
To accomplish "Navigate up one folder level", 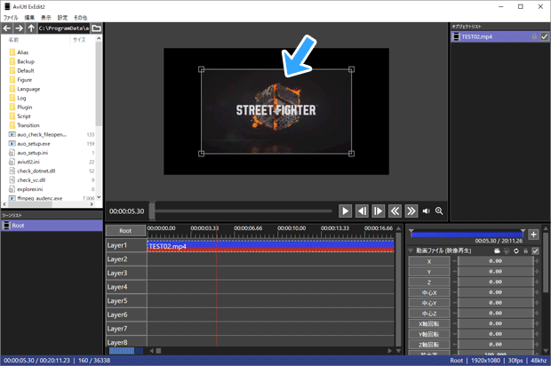I will (31, 28).
